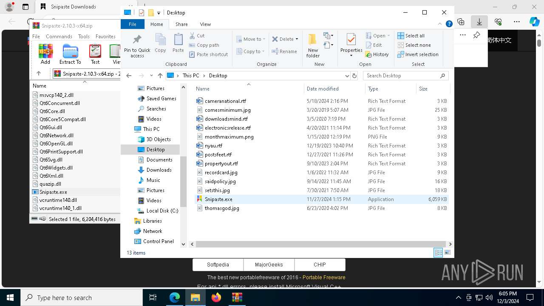Select Network in navigation pane
Screen dimensions: 544x306
(153, 231)
